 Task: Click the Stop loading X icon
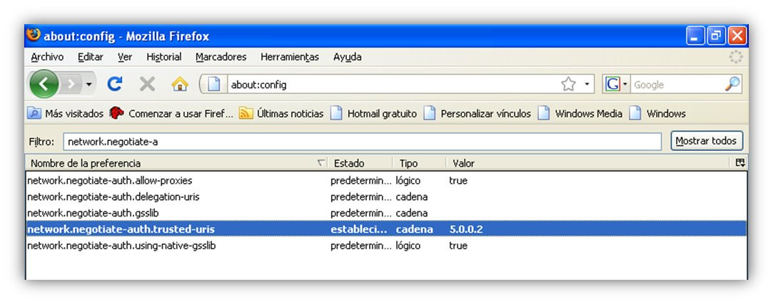tap(147, 84)
